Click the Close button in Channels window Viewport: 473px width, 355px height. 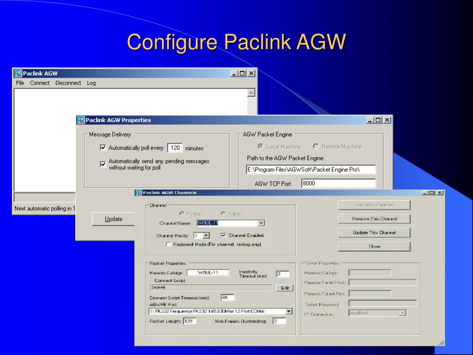pyautogui.click(x=374, y=247)
